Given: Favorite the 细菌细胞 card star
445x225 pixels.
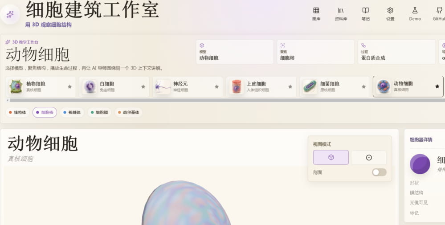Looking at the screenshot, I should (363, 86).
